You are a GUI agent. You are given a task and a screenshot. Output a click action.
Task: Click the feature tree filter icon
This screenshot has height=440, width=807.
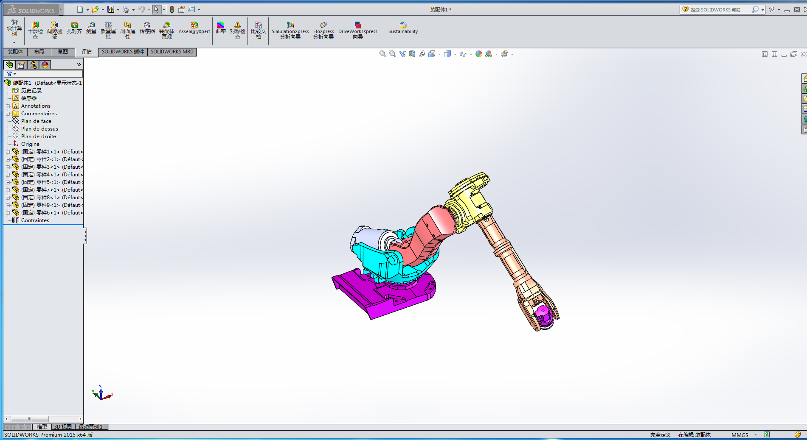pyautogui.click(x=9, y=74)
